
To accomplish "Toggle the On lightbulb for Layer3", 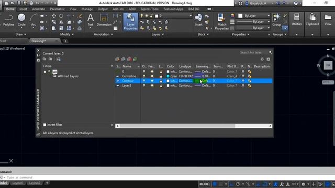I will (x=144, y=86).
